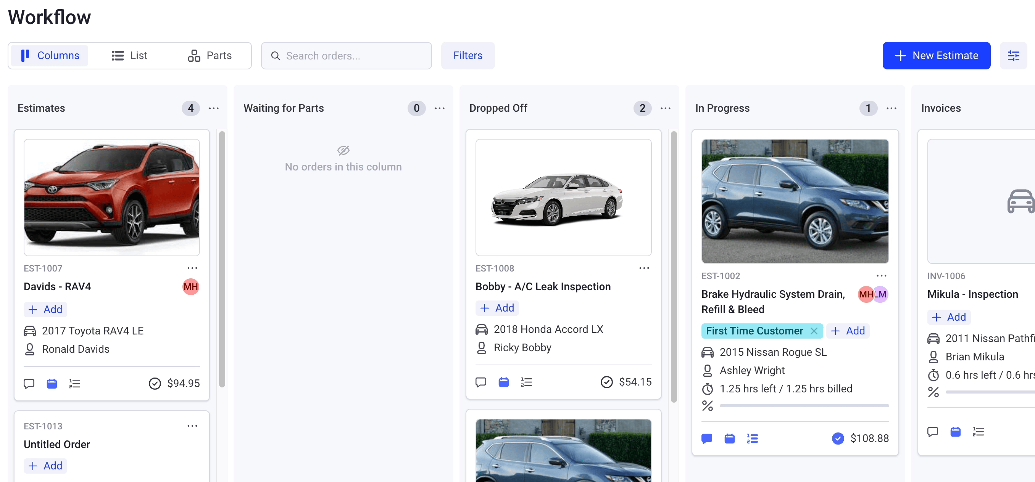Open Brake Hydraulic System Drain, Refill & Bleed title
This screenshot has height=482, width=1035.
pyautogui.click(x=773, y=302)
